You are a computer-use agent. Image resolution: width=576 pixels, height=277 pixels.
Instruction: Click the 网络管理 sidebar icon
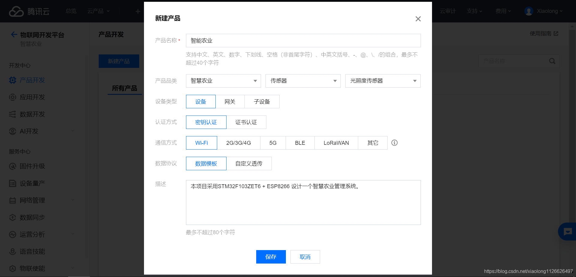tap(13, 200)
